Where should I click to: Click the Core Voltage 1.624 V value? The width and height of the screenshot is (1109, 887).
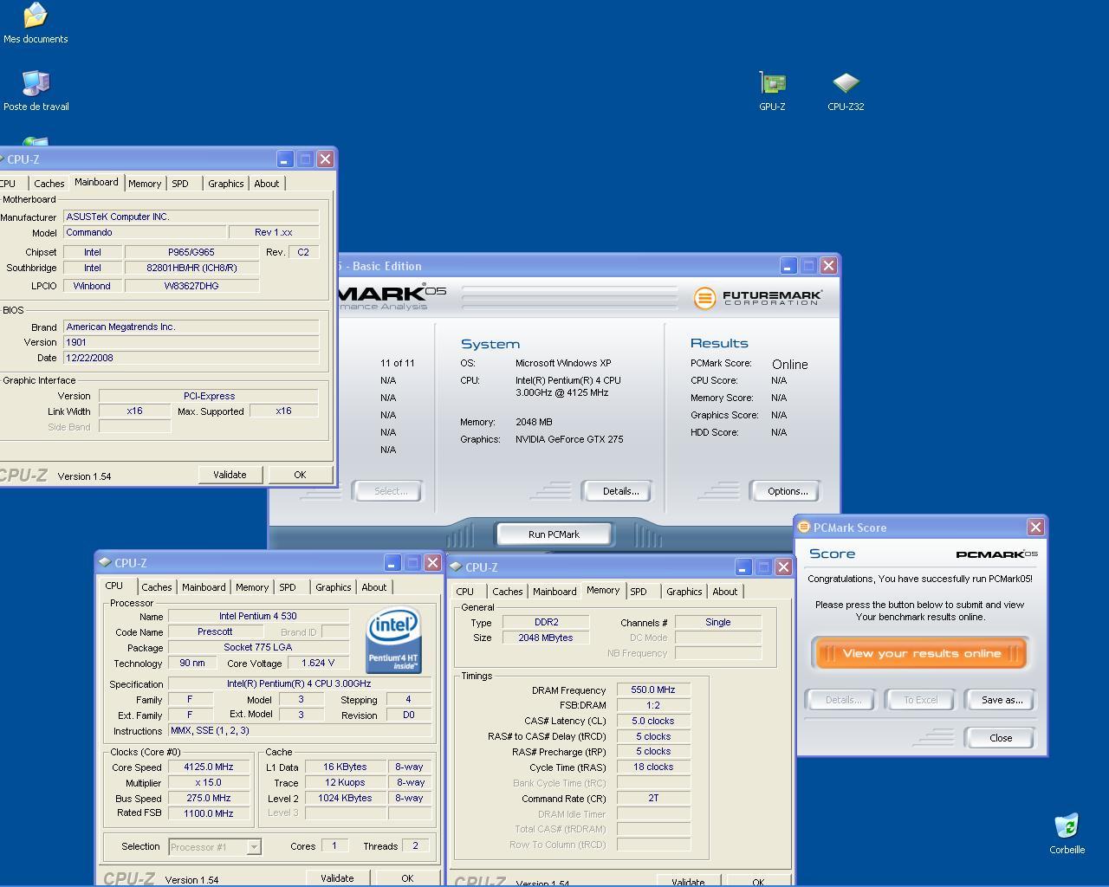point(317,664)
